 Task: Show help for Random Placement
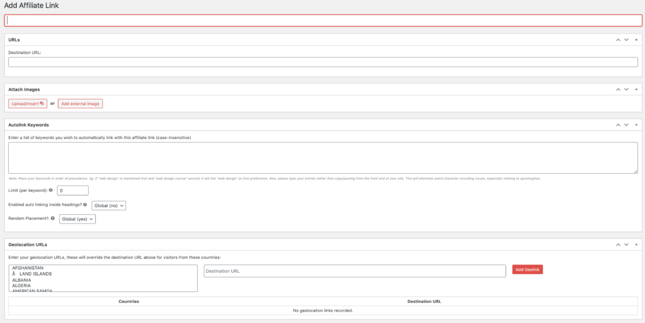tap(53, 218)
